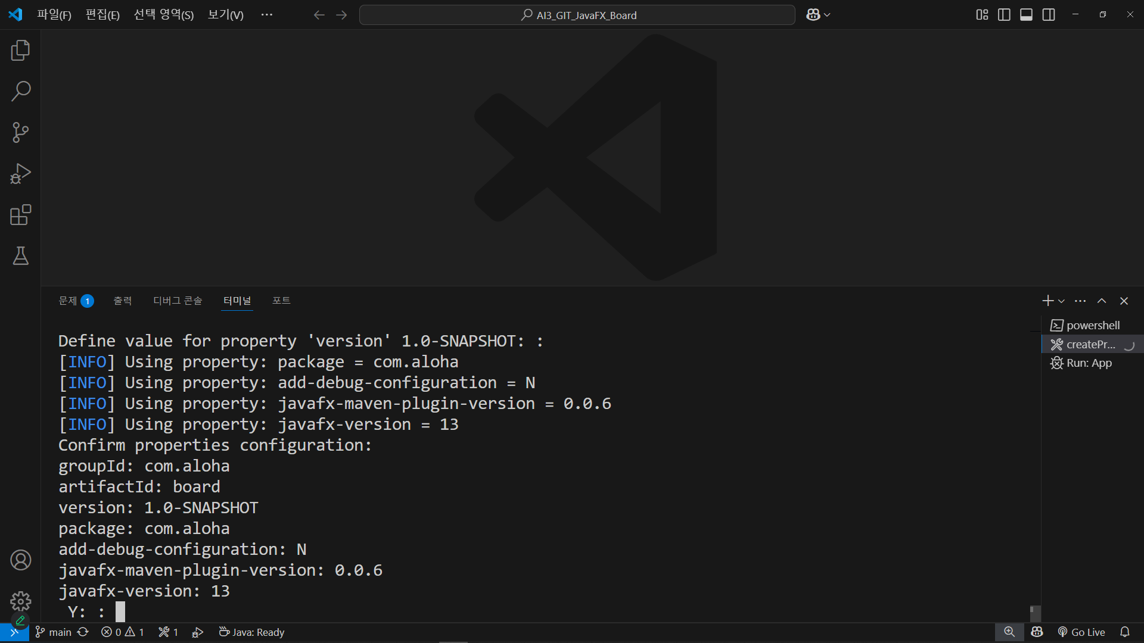Open errors and warnings count in status bar
1144x643 pixels.
point(123,632)
